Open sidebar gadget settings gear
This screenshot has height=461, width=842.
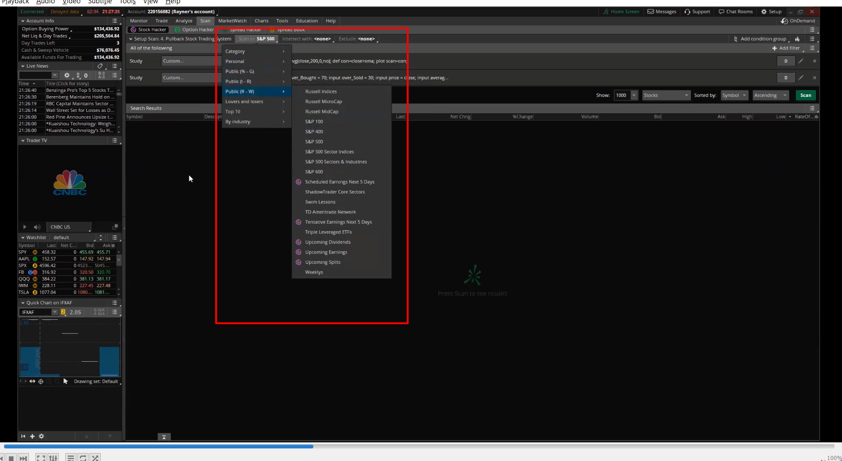click(x=41, y=436)
